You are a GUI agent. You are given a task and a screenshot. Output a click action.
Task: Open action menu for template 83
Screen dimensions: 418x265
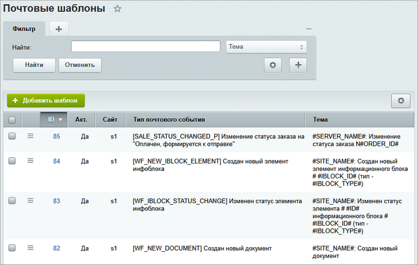click(30, 201)
